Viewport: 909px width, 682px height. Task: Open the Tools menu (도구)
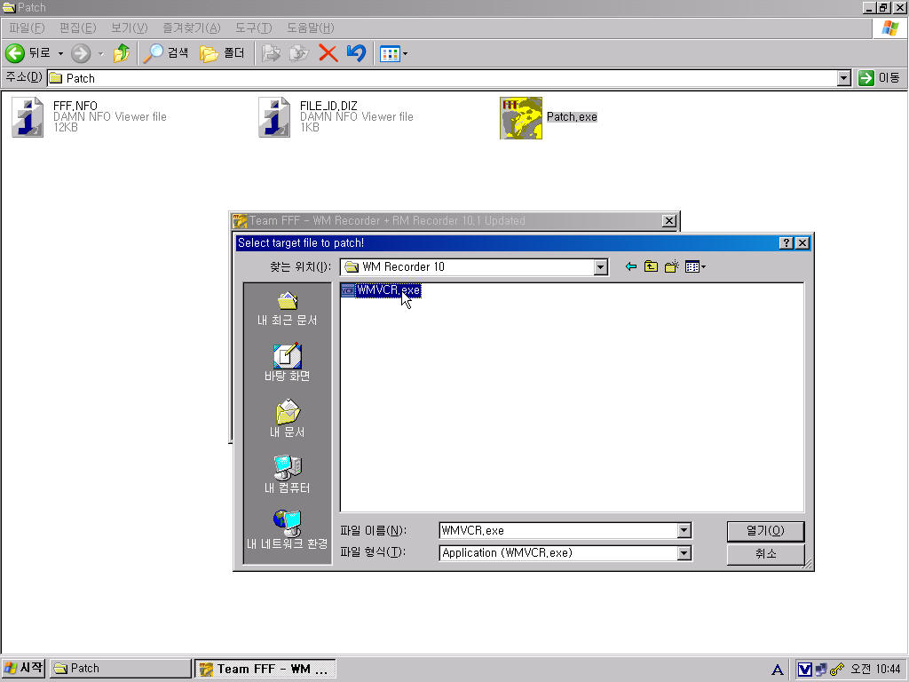253,28
